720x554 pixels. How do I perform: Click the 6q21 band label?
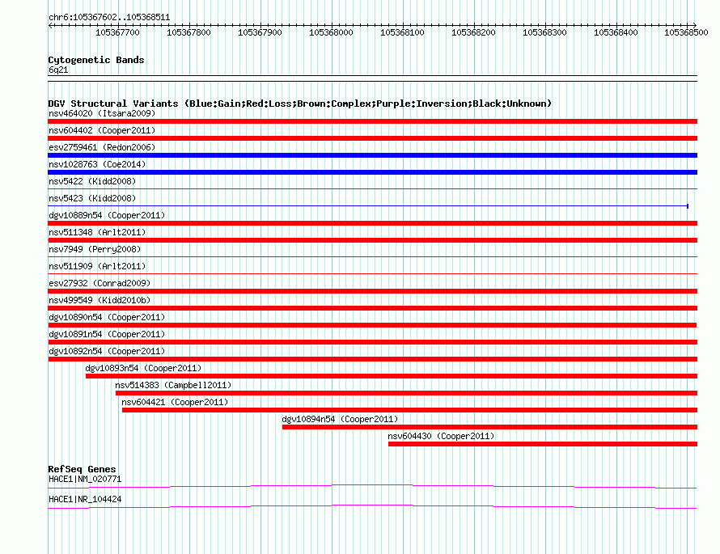point(58,70)
